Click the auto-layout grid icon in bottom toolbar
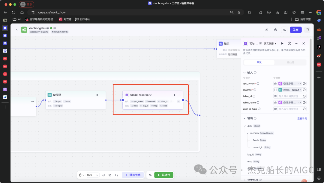Screen dimensions: 324x183 (110, 175)
